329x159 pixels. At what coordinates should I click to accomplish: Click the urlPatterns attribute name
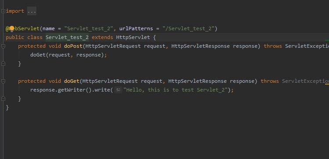click(x=136, y=29)
